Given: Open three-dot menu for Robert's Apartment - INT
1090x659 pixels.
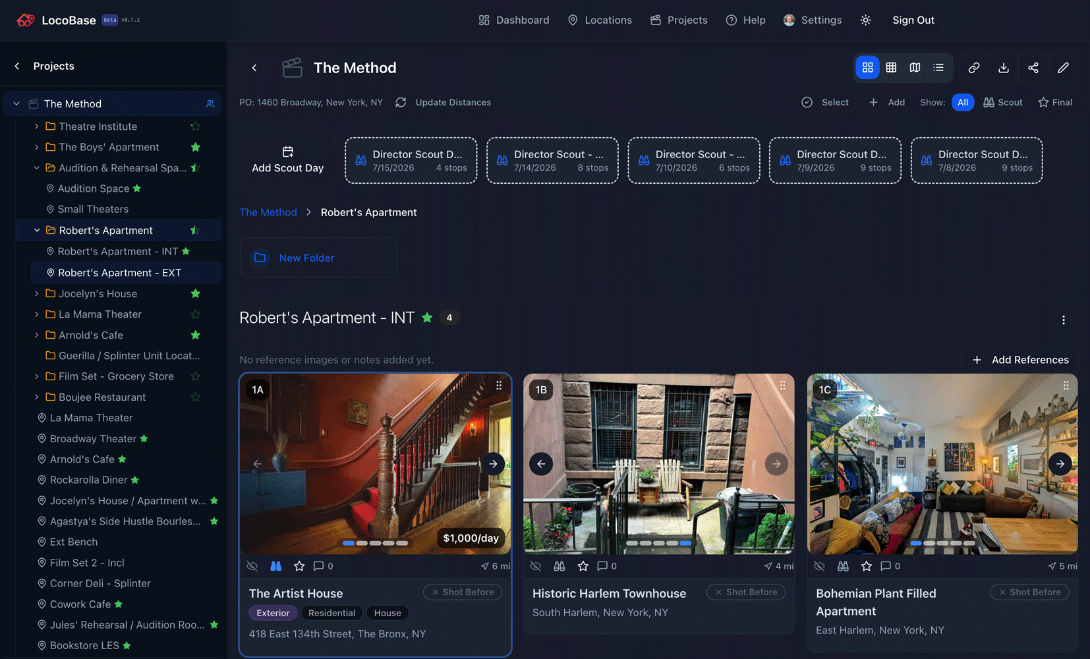Looking at the screenshot, I should point(1063,320).
